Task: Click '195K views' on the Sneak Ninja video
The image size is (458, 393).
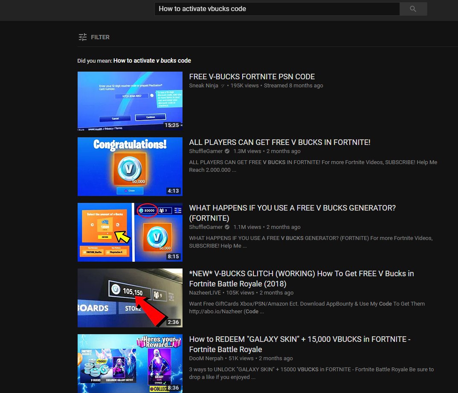Action: point(244,86)
